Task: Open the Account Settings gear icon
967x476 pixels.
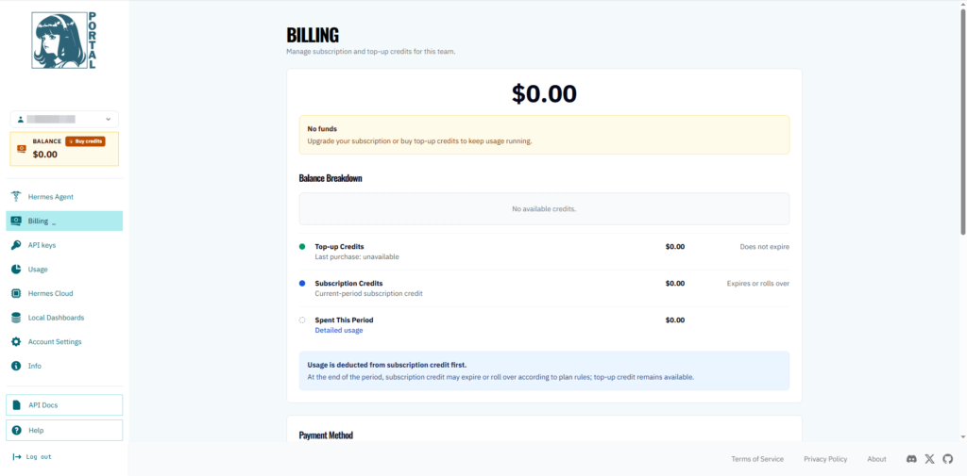Action: tap(17, 342)
